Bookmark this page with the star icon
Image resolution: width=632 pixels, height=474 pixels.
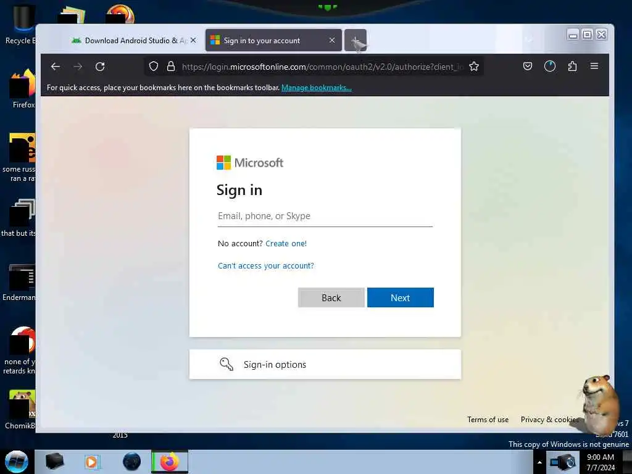pyautogui.click(x=474, y=67)
